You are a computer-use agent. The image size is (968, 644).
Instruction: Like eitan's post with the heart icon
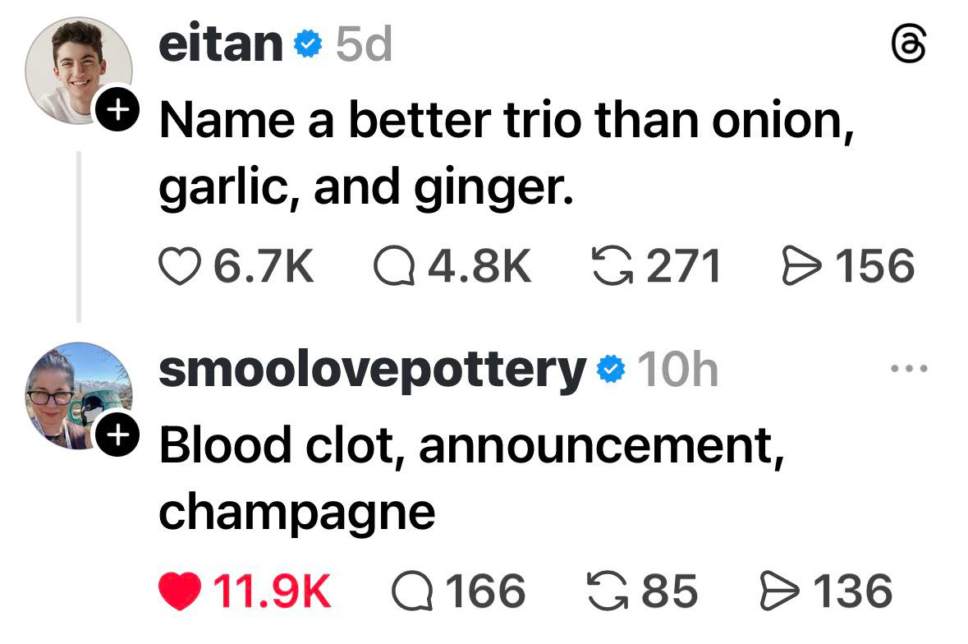pyautogui.click(x=178, y=267)
